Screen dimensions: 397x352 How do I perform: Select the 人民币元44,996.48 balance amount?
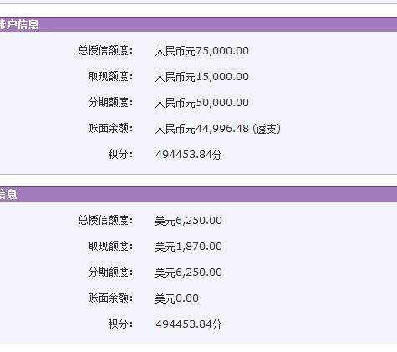[202, 129]
